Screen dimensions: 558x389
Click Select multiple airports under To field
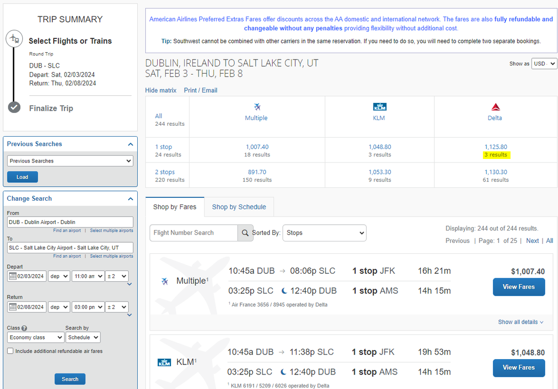[111, 256]
